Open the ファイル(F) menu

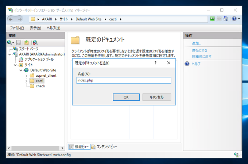pyautogui.click(x=17, y=28)
